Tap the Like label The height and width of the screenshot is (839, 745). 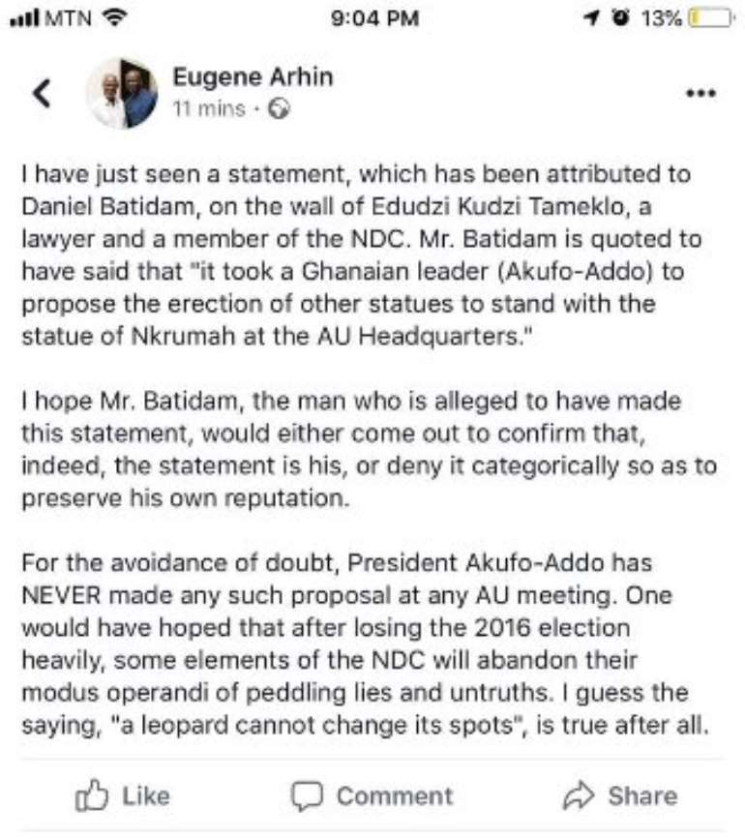(x=146, y=796)
